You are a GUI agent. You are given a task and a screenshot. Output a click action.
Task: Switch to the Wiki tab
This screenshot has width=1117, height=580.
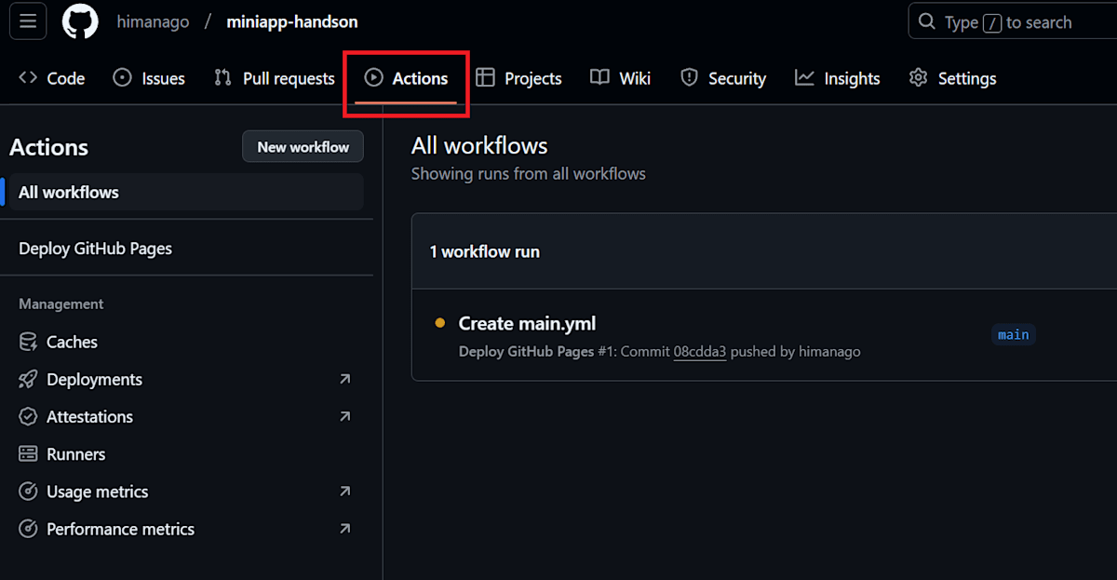coord(621,78)
